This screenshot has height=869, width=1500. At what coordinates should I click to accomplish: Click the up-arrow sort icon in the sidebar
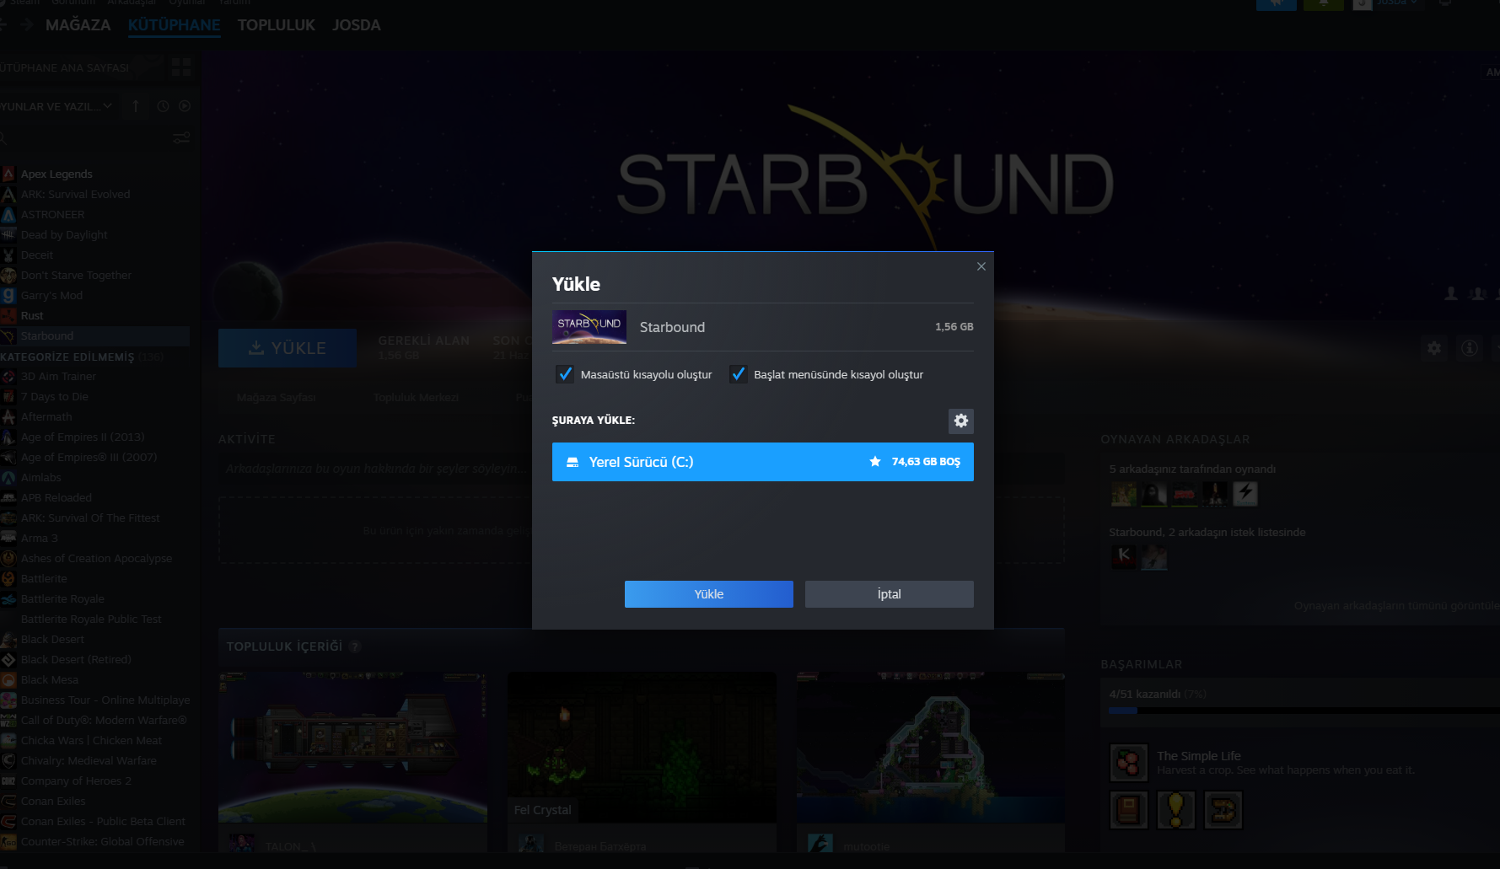point(136,106)
